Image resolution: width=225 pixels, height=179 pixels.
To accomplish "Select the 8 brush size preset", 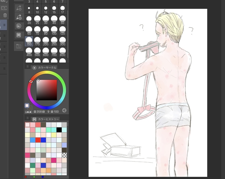I will point(29,10).
